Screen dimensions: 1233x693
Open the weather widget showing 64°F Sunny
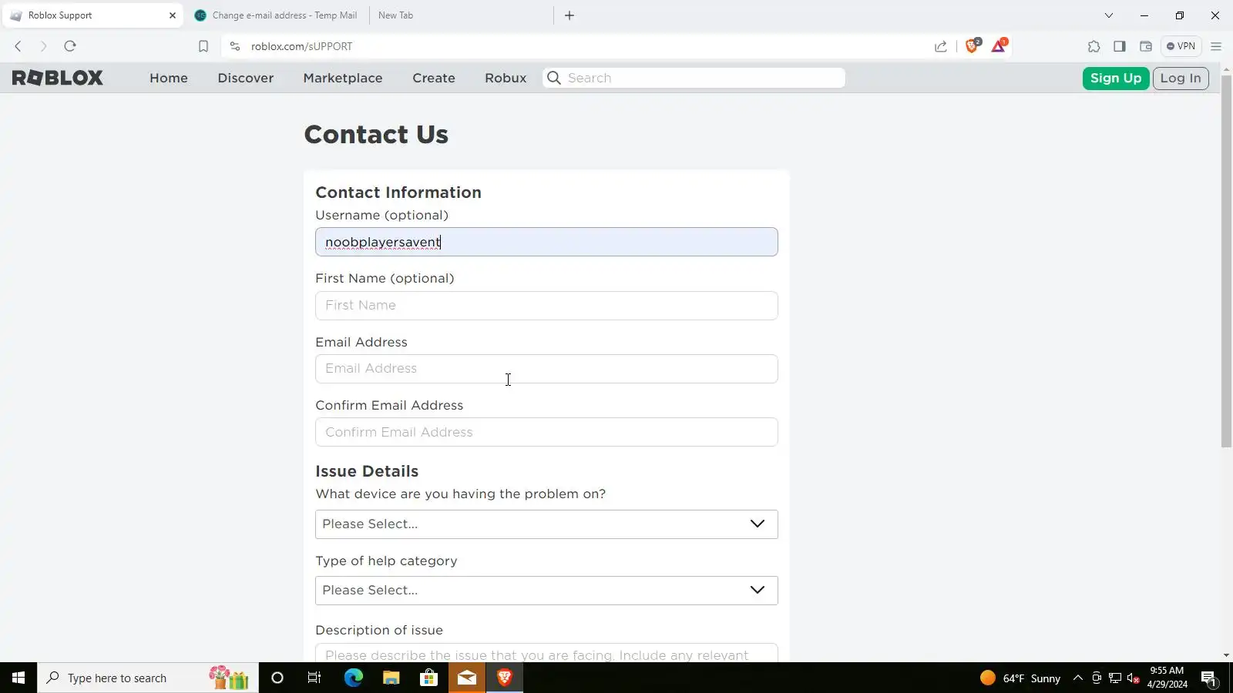click(x=1020, y=678)
